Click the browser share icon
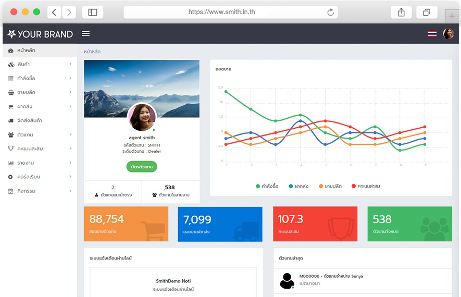Image resolution: width=461 pixels, height=297 pixels. pyautogui.click(x=401, y=12)
